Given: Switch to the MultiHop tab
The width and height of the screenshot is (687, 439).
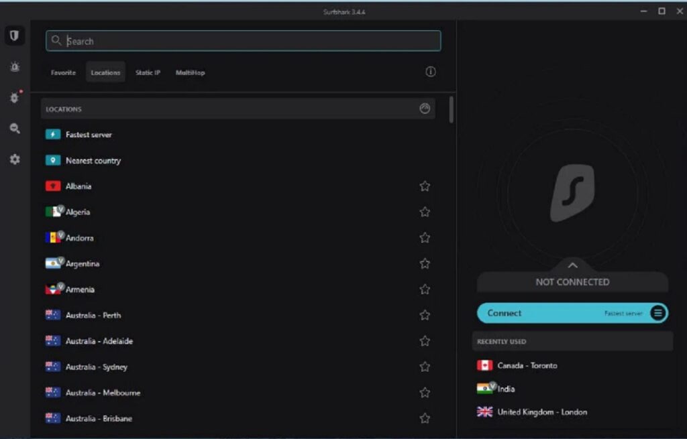Looking at the screenshot, I should point(190,72).
